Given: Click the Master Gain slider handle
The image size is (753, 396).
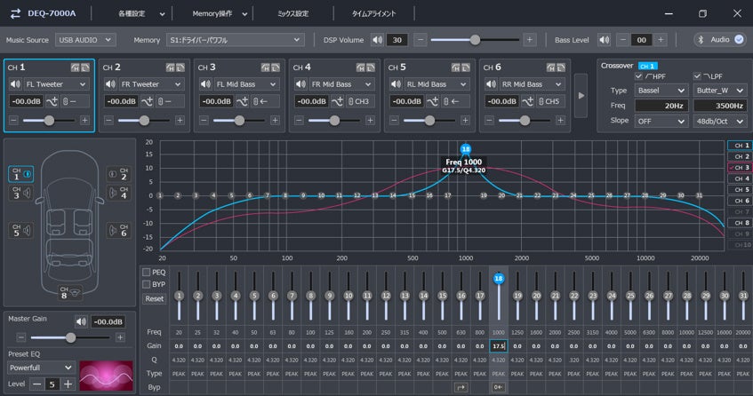Looking at the screenshot, I should [x=70, y=337].
